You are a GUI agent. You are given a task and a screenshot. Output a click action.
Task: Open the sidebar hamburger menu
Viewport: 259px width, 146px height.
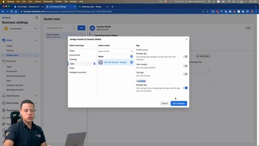[x=37, y=17]
